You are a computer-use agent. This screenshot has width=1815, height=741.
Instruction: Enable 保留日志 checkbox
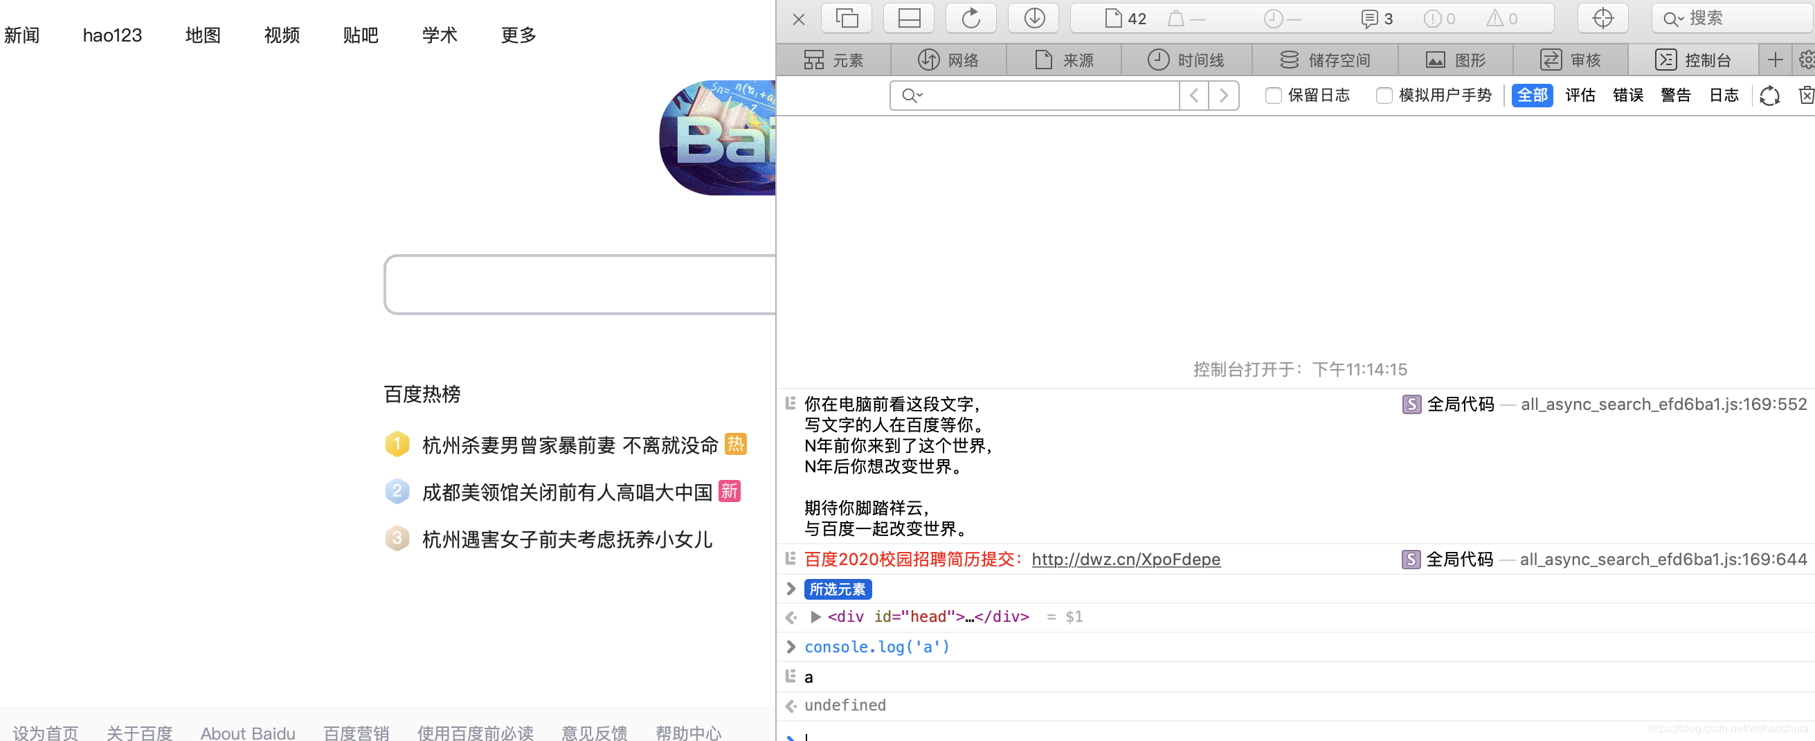[x=1272, y=95]
